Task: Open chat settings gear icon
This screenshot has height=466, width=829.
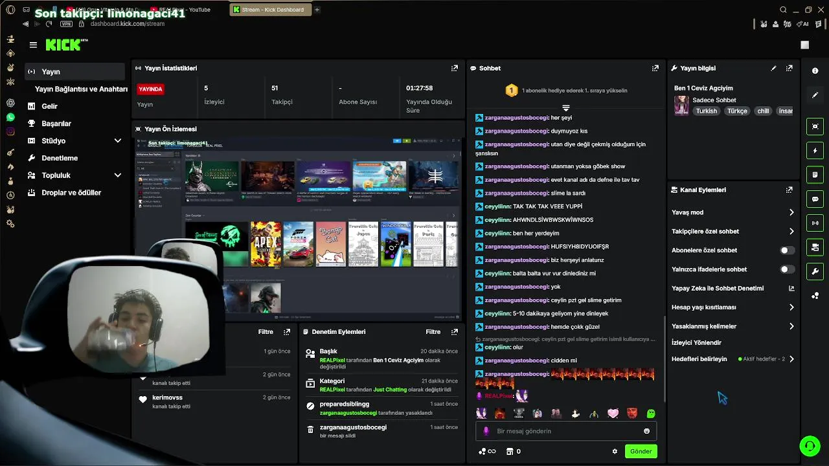Action: coord(615,451)
